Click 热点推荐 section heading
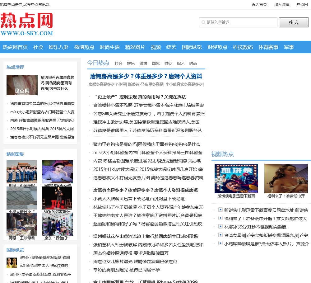The width and height of the screenshot is (311, 283). (x=15, y=67)
